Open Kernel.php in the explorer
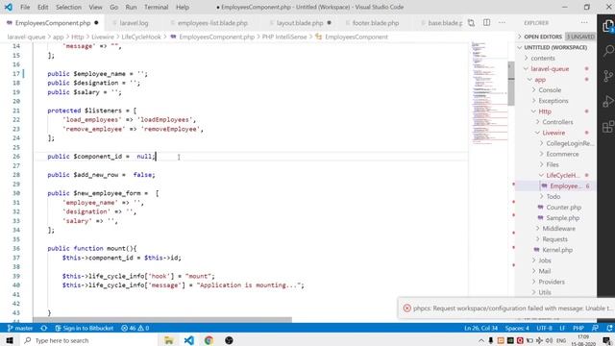 click(x=557, y=250)
